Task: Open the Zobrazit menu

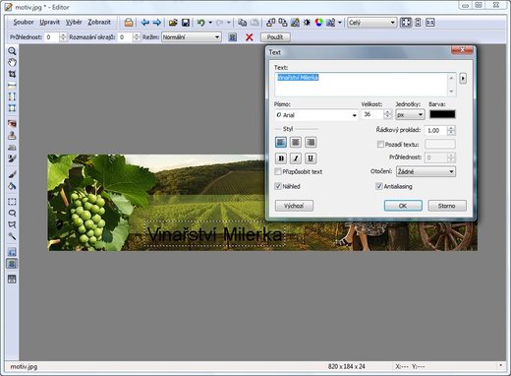Action: point(99,23)
